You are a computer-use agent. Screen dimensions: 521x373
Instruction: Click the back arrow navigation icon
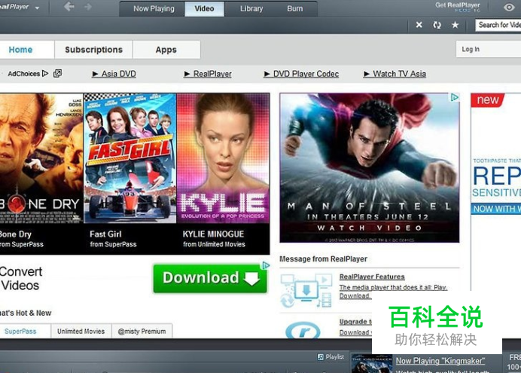(x=69, y=6)
